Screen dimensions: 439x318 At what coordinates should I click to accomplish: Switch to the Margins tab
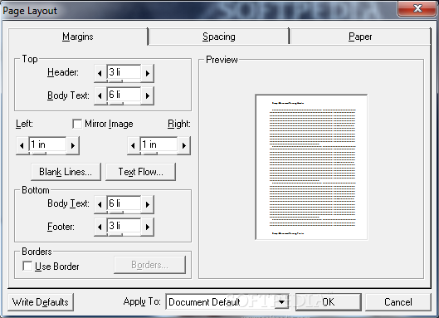tap(78, 37)
